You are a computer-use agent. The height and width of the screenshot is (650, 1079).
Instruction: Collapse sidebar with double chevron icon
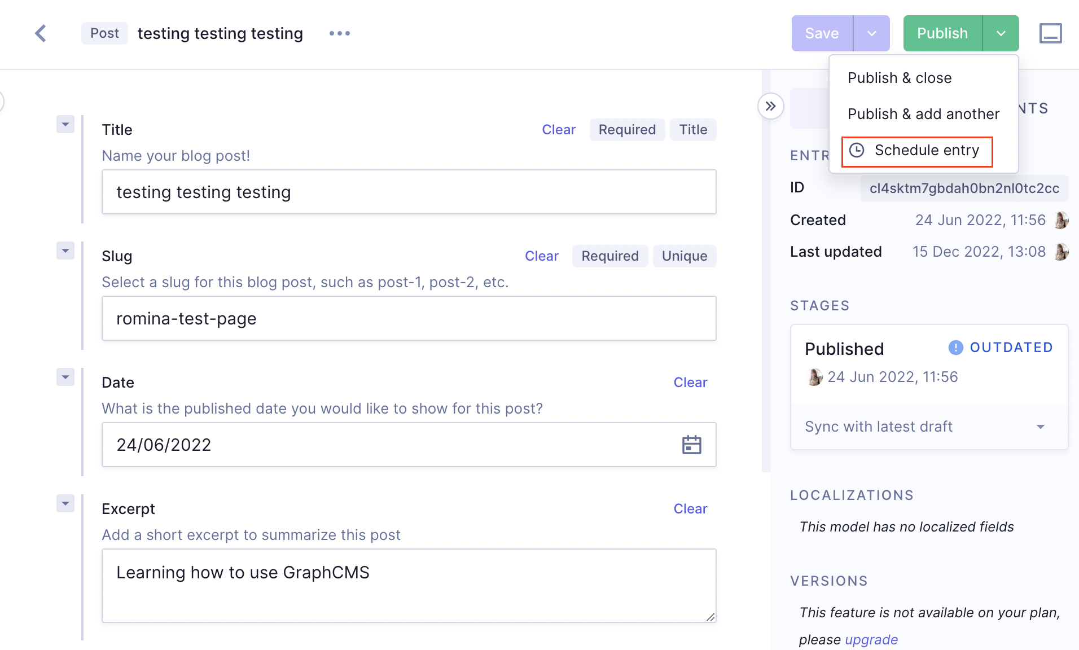pos(770,106)
